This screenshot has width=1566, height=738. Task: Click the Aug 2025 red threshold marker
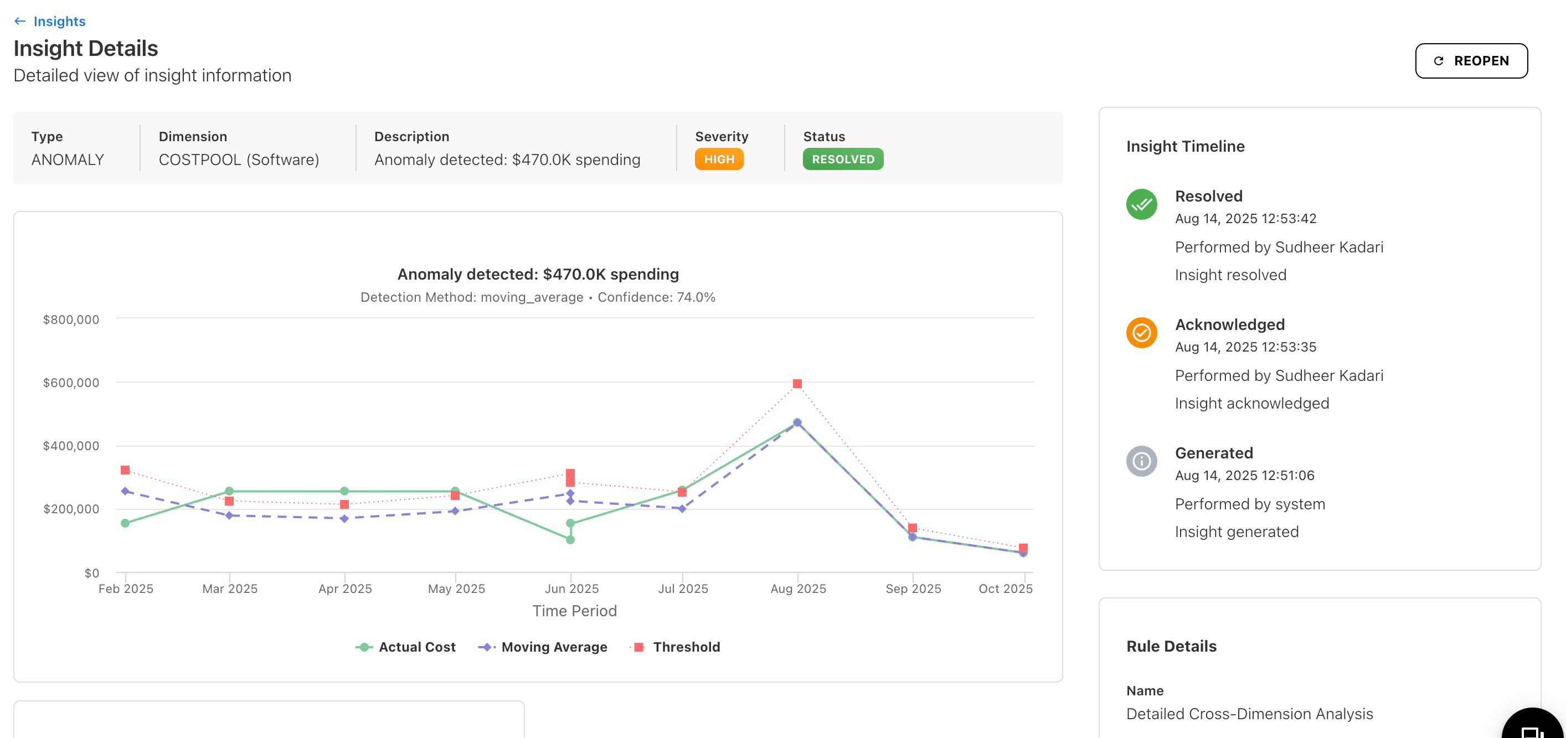797,383
